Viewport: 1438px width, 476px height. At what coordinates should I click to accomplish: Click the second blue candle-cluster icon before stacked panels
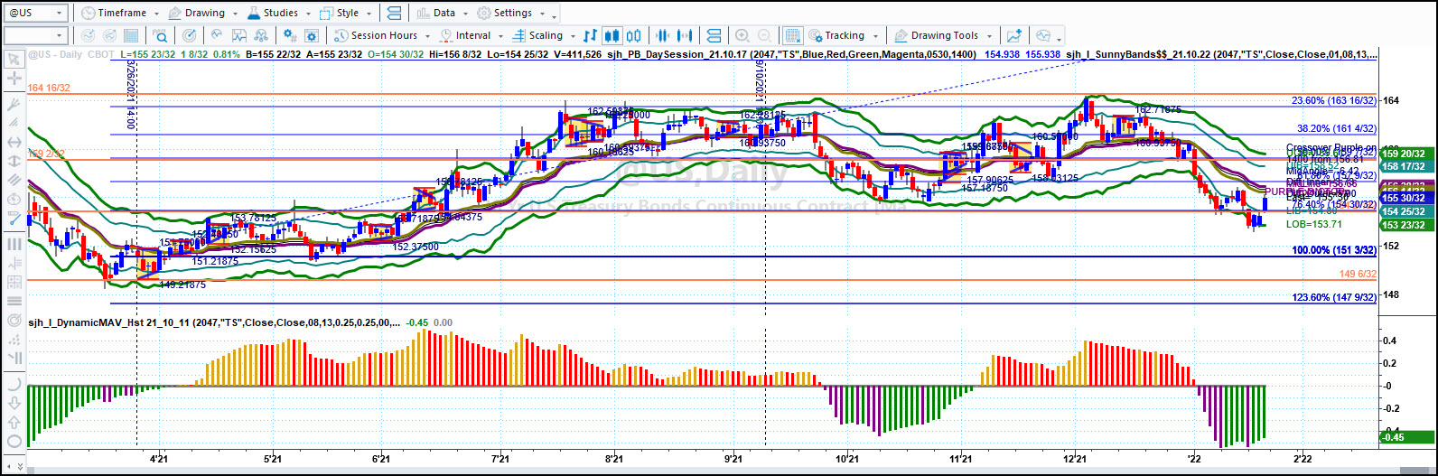coord(686,36)
